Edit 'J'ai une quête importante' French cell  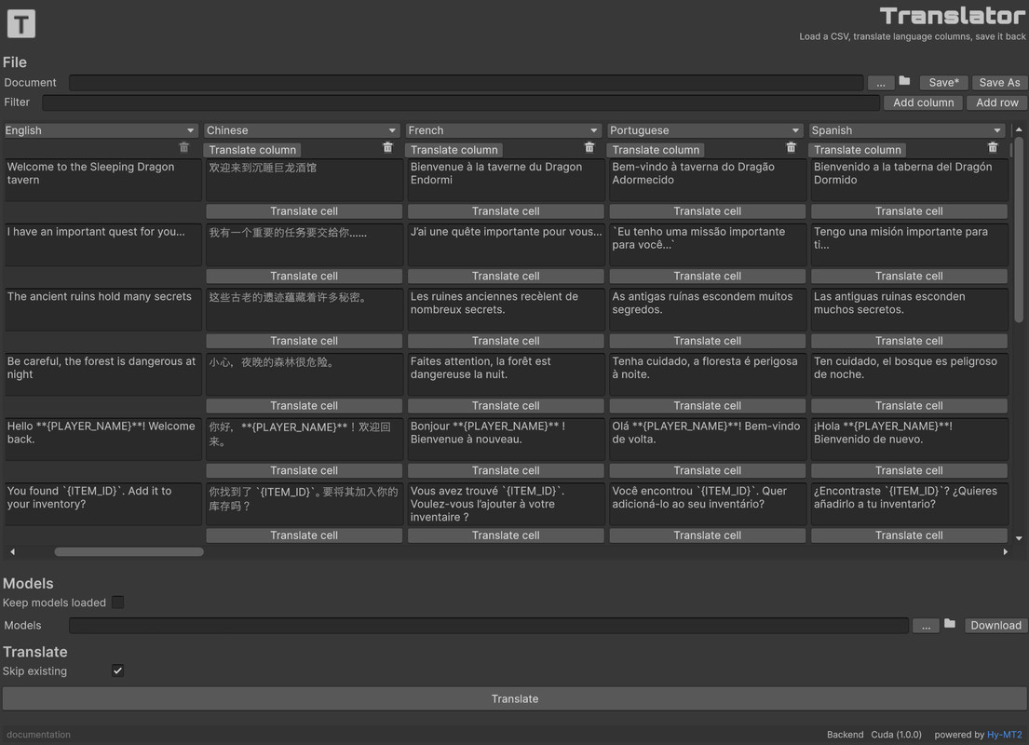click(506, 244)
